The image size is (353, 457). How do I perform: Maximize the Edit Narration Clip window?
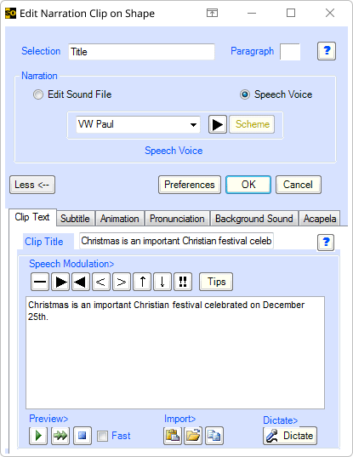(x=291, y=13)
